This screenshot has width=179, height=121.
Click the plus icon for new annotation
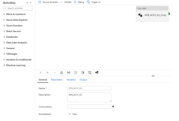(70, 114)
